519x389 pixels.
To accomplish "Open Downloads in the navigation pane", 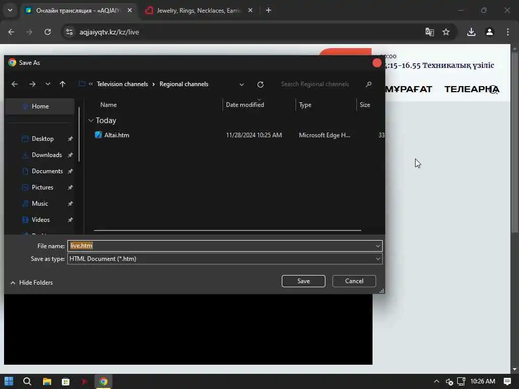I will click(47, 155).
